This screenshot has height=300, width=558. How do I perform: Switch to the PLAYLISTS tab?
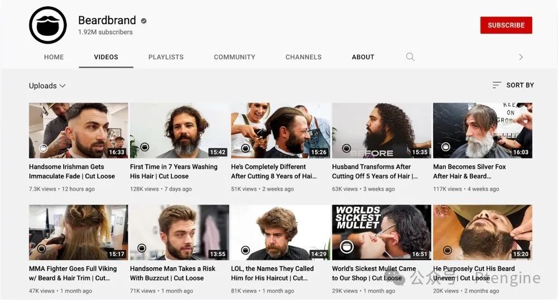[x=166, y=57]
